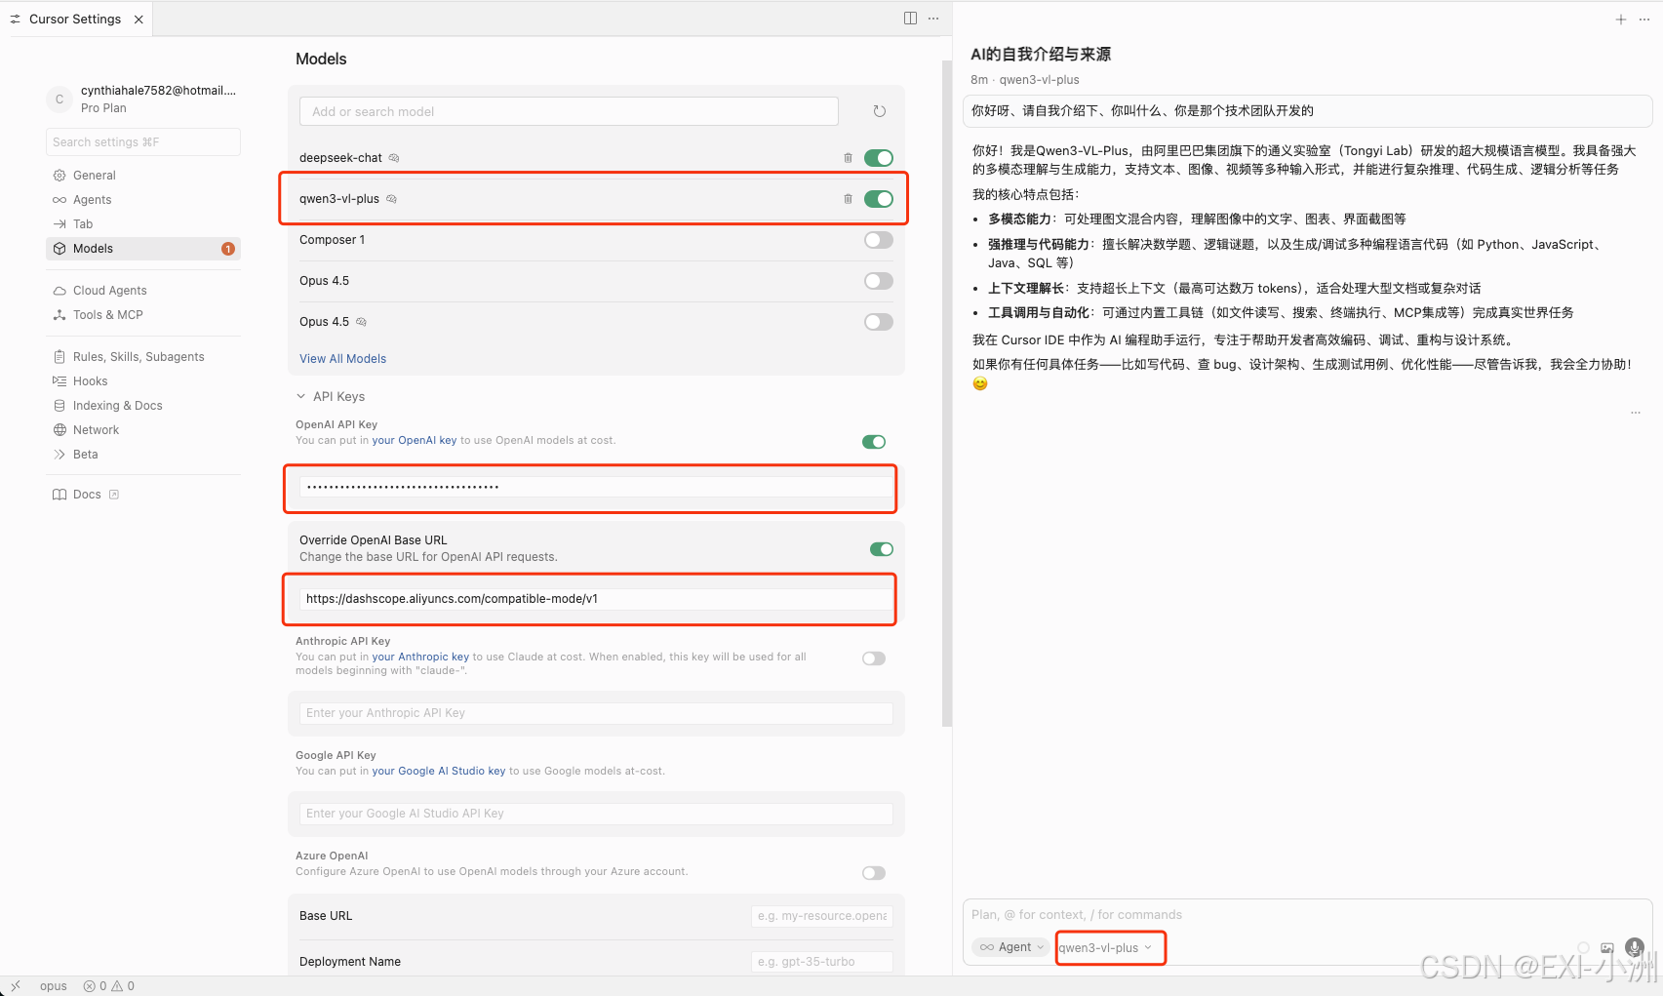Open Indexing & Docs section

(x=143, y=406)
